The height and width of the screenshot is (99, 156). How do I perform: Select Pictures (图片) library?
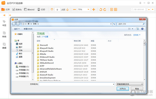click(x=19, y=47)
